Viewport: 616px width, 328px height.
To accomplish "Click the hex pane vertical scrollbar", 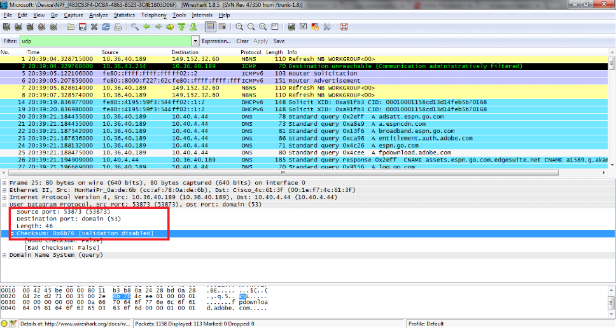I will [x=612, y=302].
